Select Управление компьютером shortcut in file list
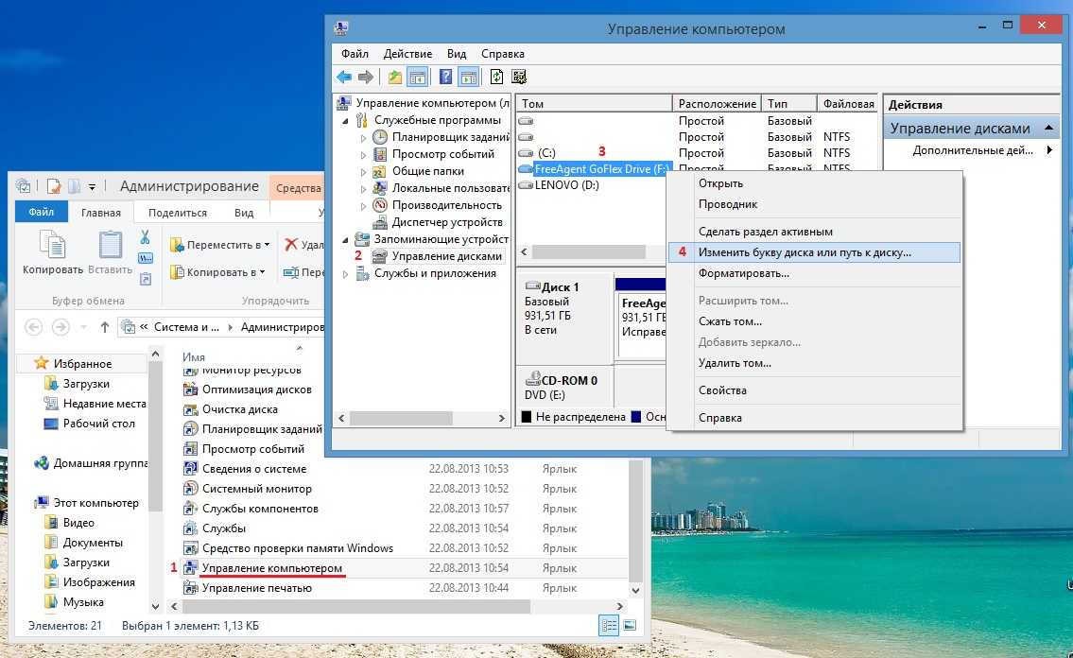 coord(271,568)
